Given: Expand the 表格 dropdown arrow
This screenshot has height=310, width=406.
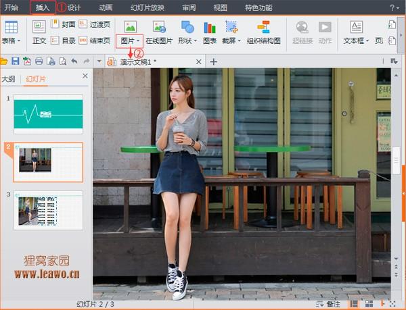Looking at the screenshot, I should [x=19, y=41].
